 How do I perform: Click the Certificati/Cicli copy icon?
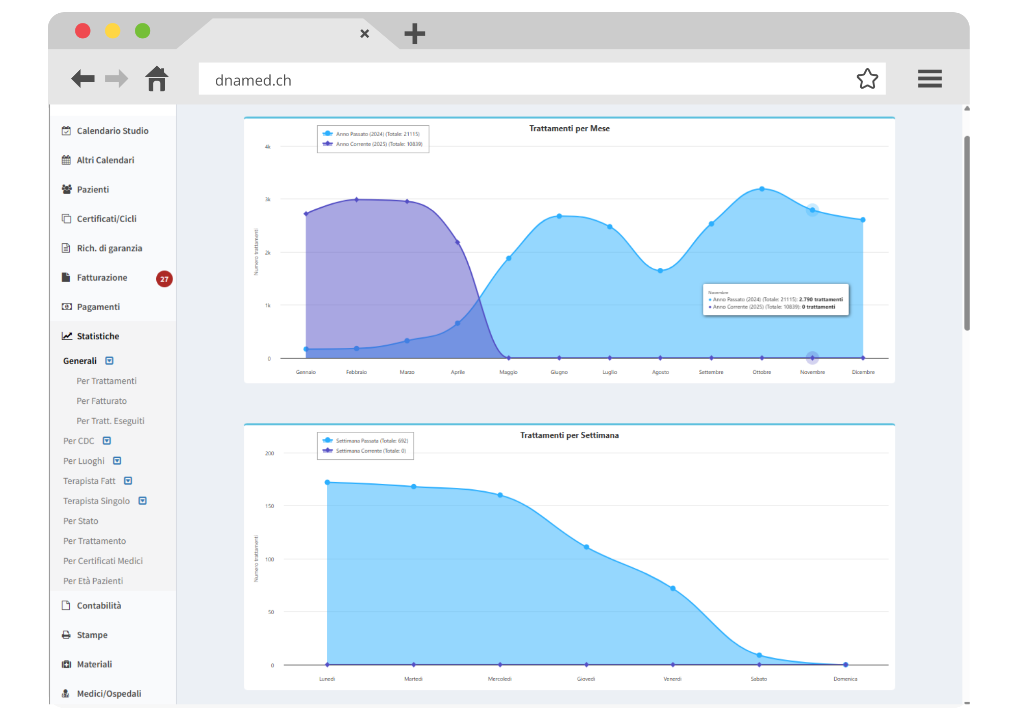66,219
